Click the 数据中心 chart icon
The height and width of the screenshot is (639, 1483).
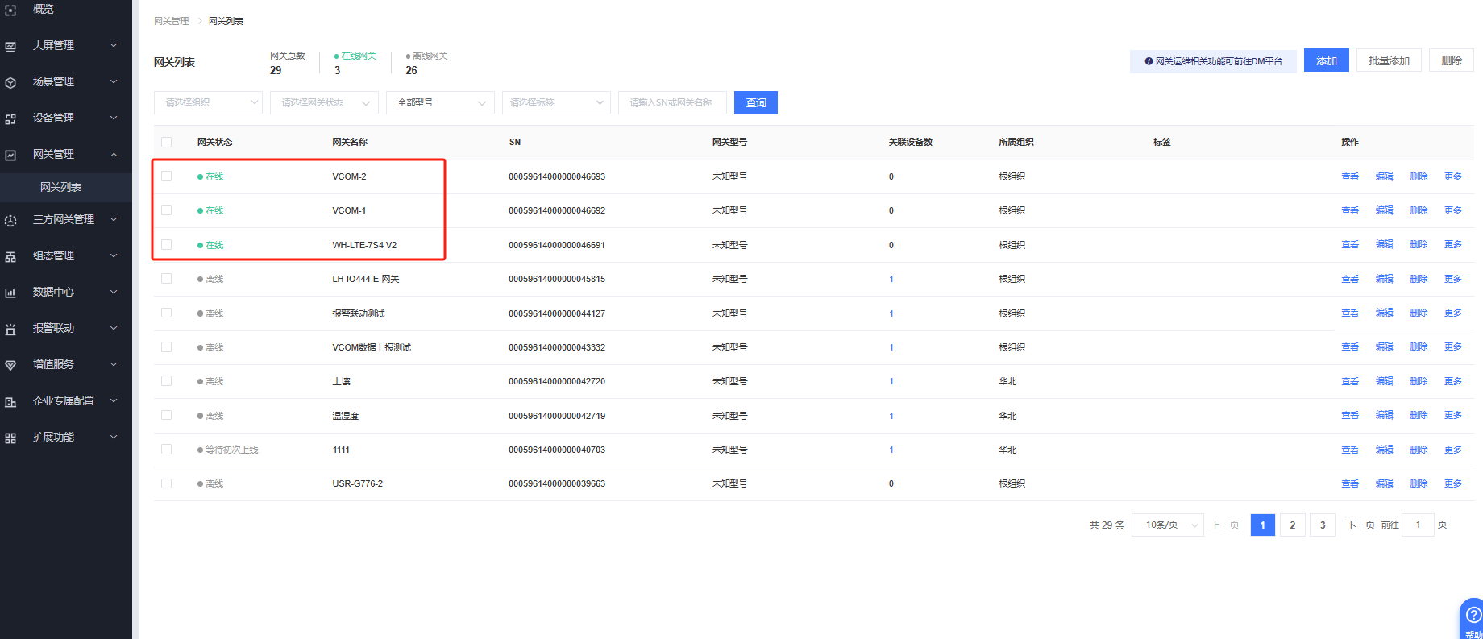pyautogui.click(x=10, y=293)
